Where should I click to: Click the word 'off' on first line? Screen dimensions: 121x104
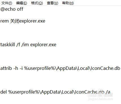20,9
